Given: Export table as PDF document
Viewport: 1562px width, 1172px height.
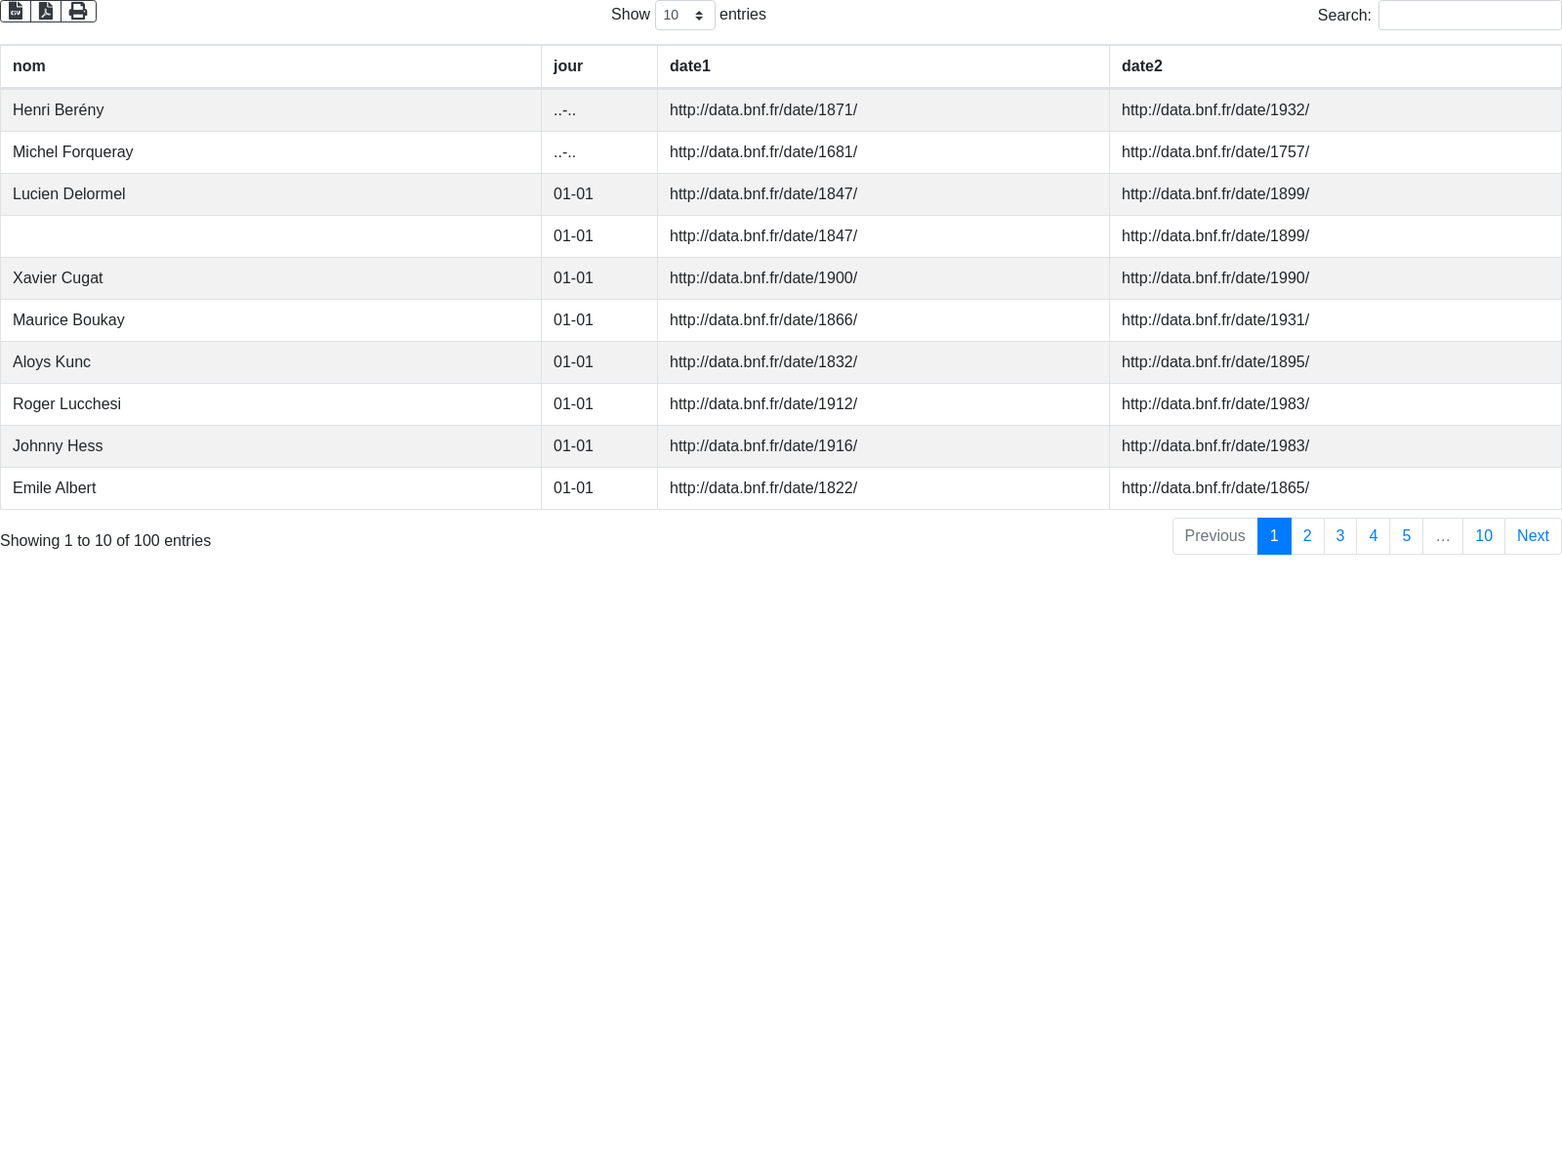Looking at the screenshot, I should click(46, 11).
